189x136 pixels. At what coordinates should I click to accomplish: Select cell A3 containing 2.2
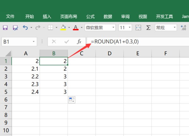26,77
